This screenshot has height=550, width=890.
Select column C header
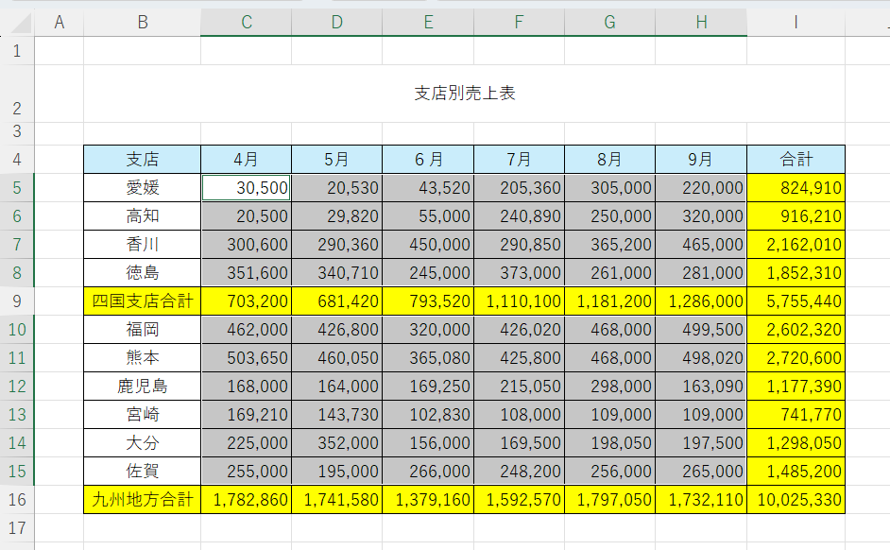click(x=246, y=23)
